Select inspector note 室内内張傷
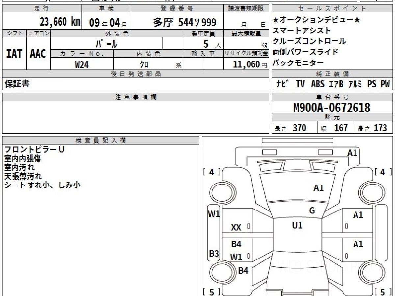Image resolution: width=395 pixels, height=296 pixels. (22, 159)
